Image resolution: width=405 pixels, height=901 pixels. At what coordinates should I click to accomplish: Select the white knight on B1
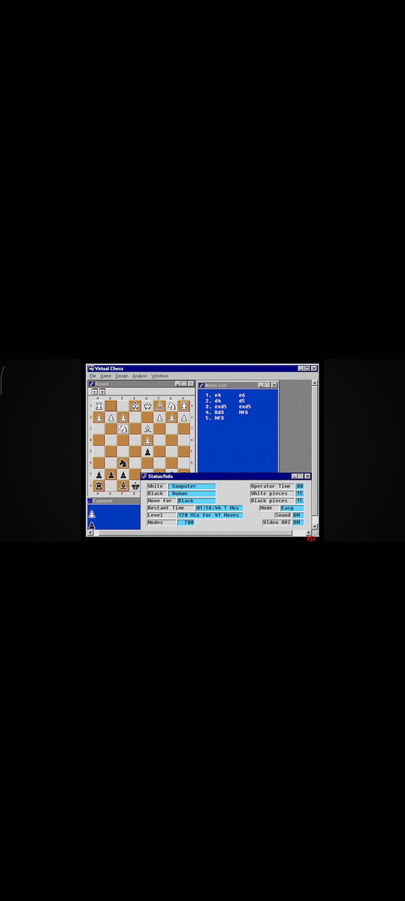click(172, 406)
